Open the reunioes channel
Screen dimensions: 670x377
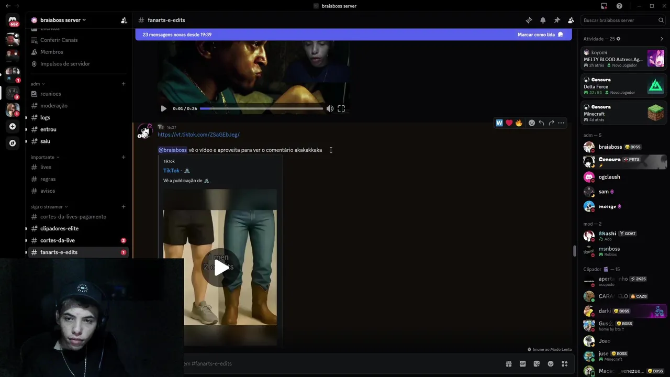pos(79,94)
